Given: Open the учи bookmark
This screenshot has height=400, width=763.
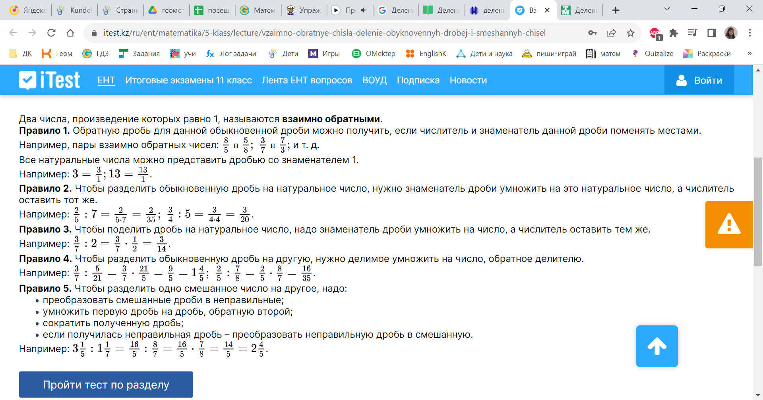Looking at the screenshot, I should click(x=183, y=54).
